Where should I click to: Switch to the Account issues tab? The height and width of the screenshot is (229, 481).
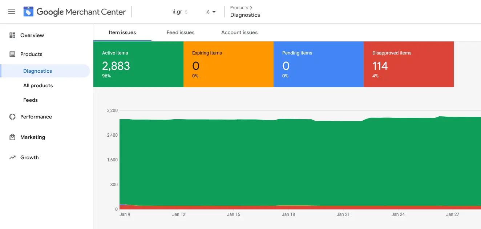click(239, 32)
